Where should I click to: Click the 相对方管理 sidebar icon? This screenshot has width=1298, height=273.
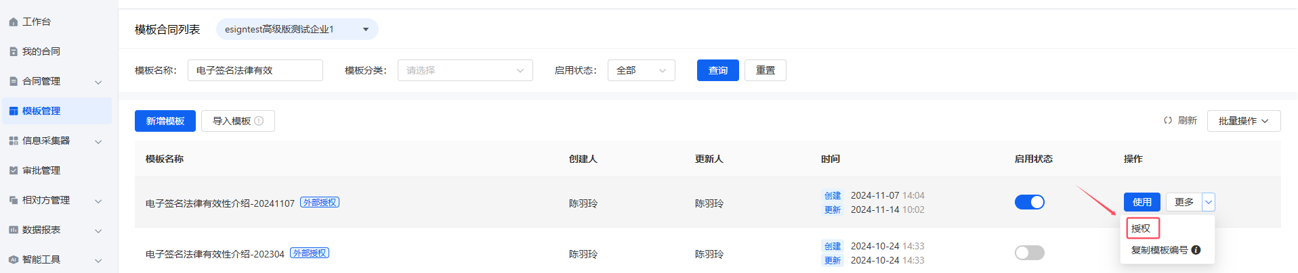(14, 201)
